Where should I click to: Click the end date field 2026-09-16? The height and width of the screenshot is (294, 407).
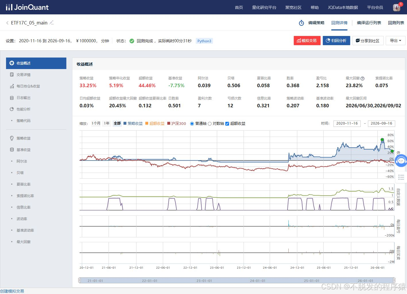click(x=381, y=123)
